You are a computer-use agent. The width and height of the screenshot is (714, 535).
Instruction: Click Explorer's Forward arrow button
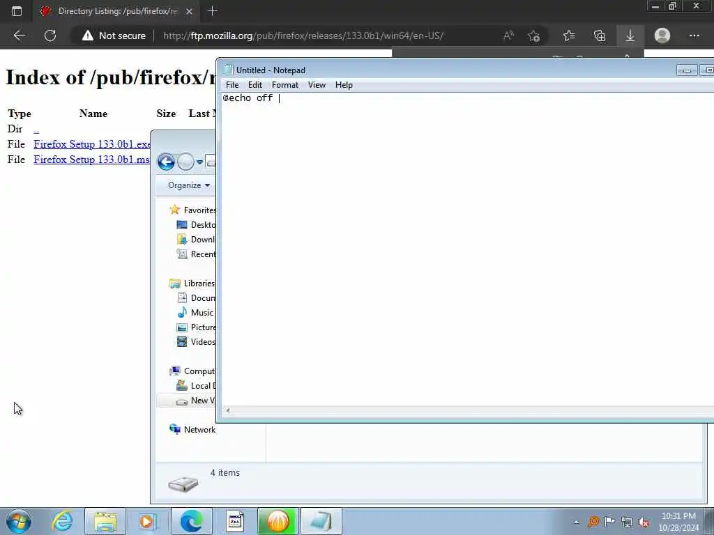[185, 162]
